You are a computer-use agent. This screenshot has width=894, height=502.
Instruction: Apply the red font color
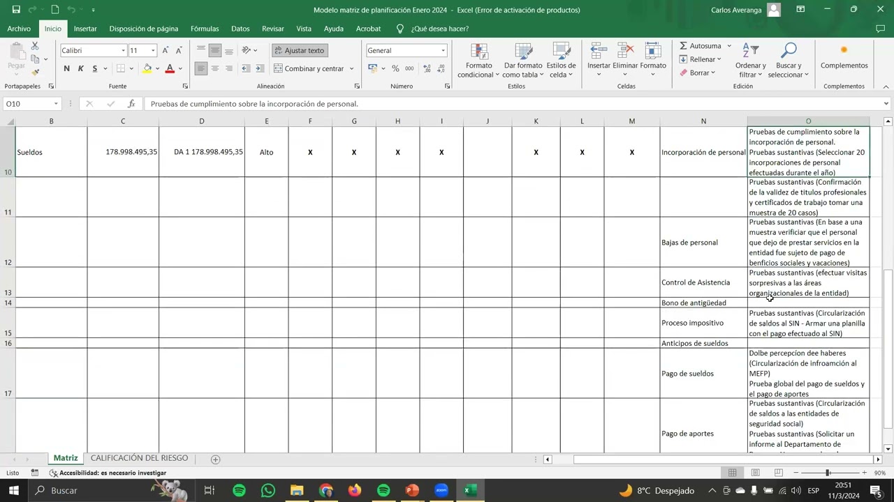click(x=170, y=68)
